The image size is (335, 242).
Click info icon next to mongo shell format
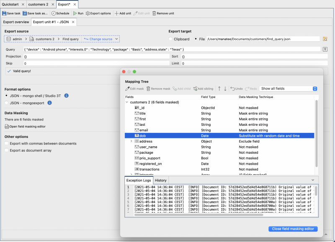click(x=67, y=96)
